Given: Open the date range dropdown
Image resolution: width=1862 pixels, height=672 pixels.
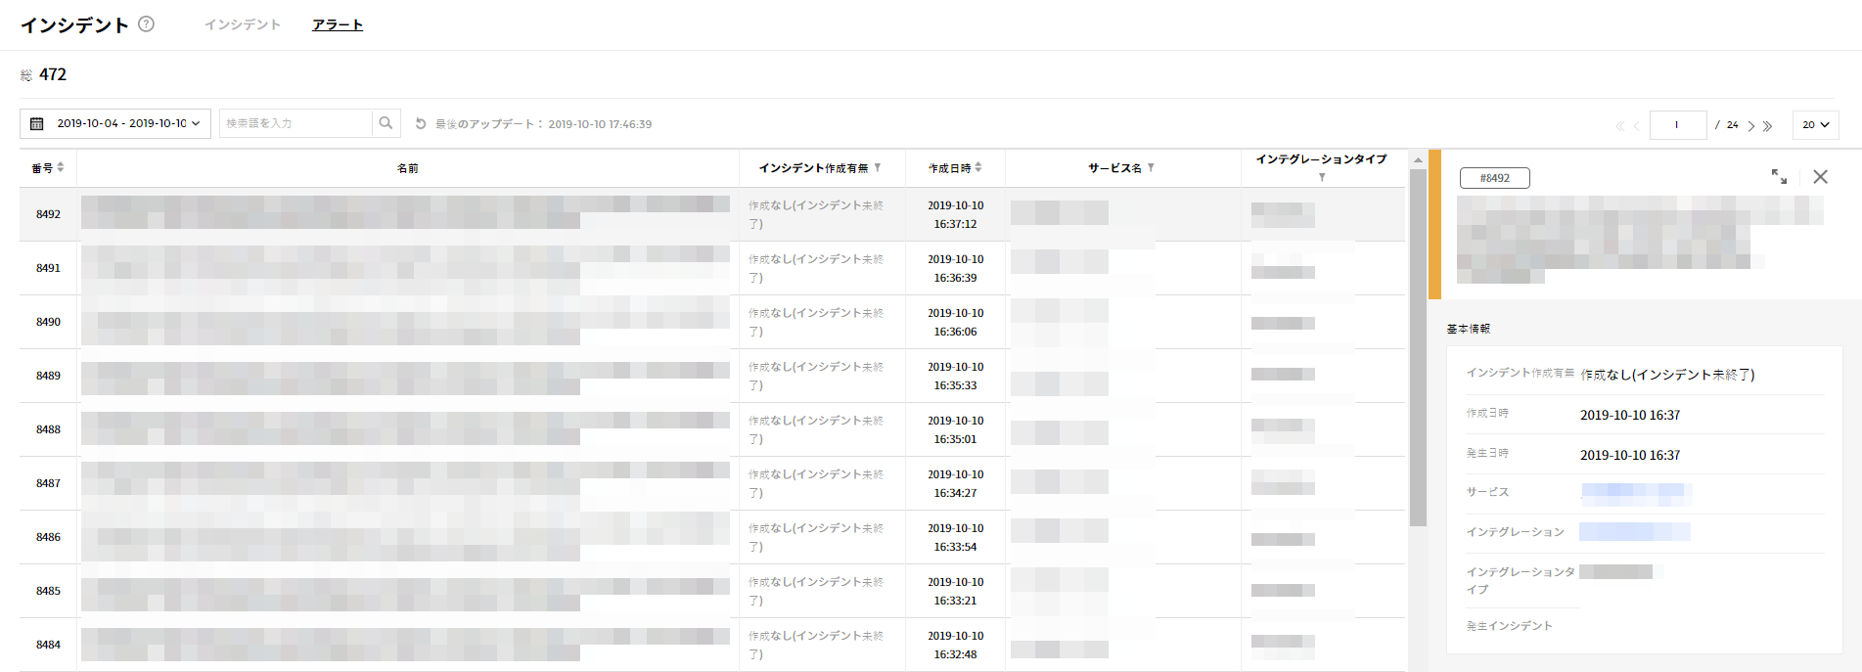Looking at the screenshot, I should tap(115, 123).
